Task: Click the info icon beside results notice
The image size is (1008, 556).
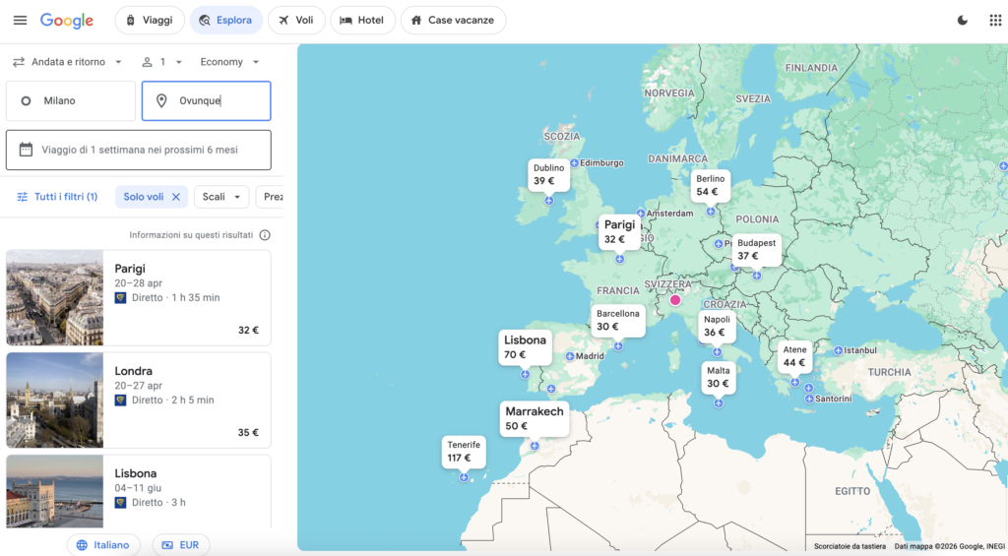Action: click(x=265, y=235)
